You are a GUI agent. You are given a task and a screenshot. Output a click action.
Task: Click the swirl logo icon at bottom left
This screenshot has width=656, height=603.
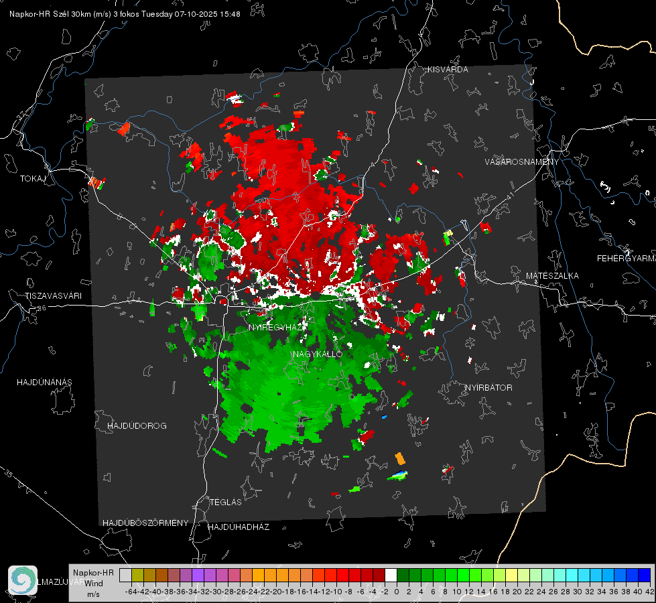coord(23,580)
